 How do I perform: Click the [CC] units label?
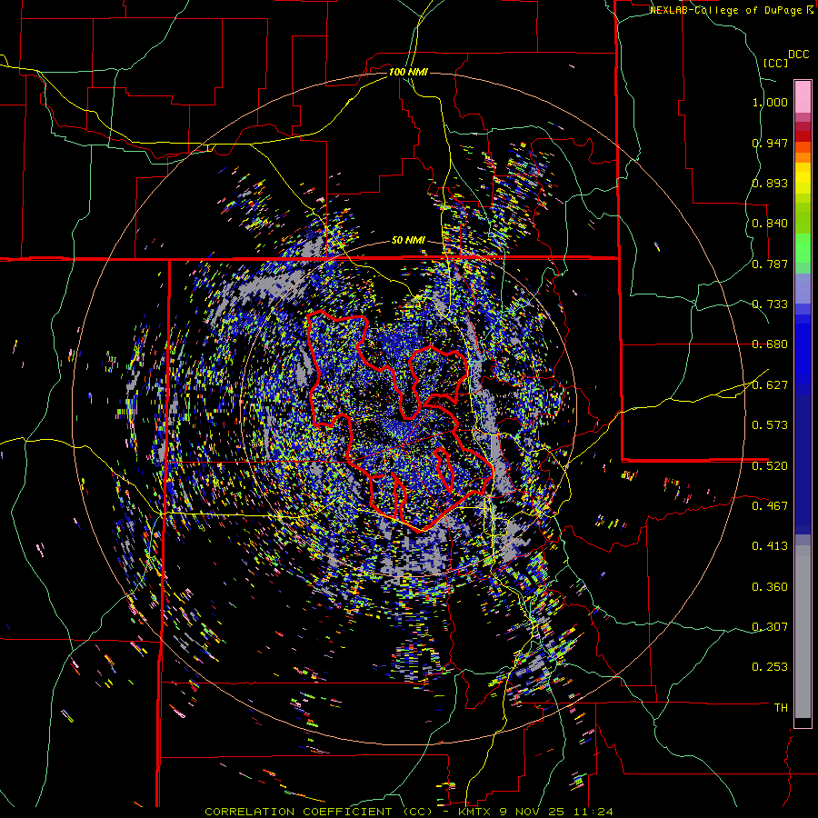[775, 63]
